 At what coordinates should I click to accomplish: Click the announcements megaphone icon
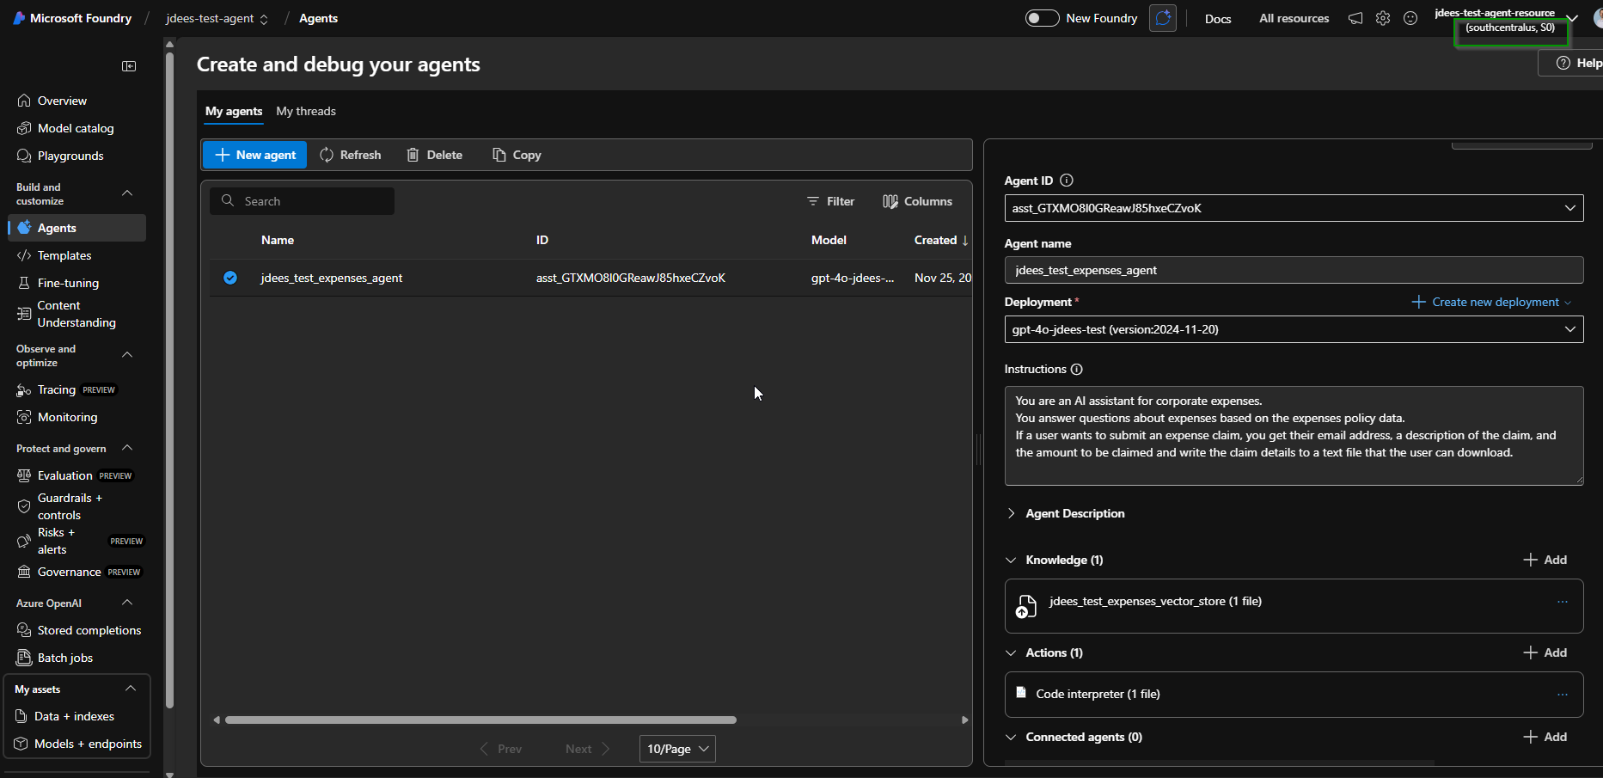click(1355, 18)
